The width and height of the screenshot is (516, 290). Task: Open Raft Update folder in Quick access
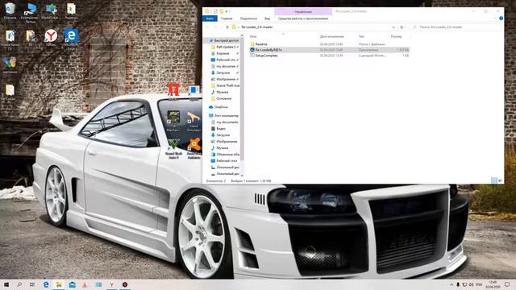pyautogui.click(x=225, y=47)
